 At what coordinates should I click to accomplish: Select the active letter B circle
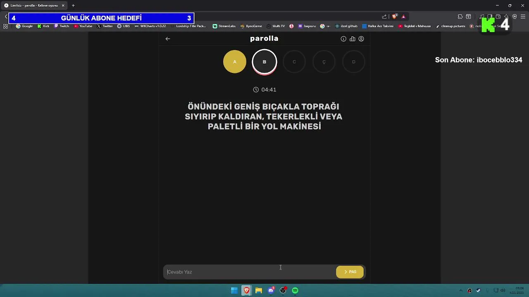coord(264,62)
